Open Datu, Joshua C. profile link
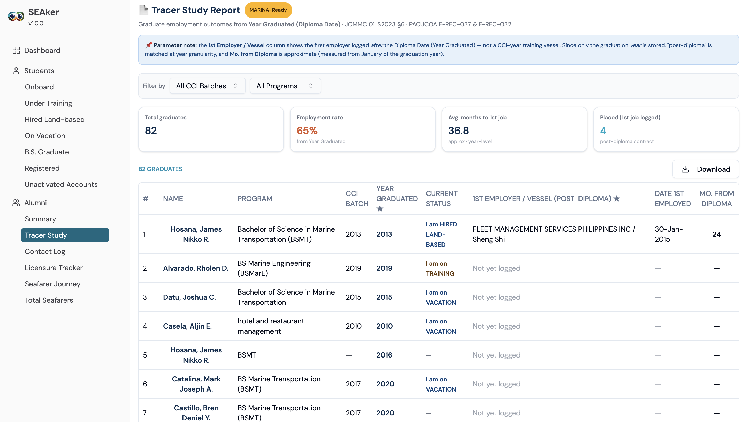Image resolution: width=747 pixels, height=422 pixels. (189, 297)
